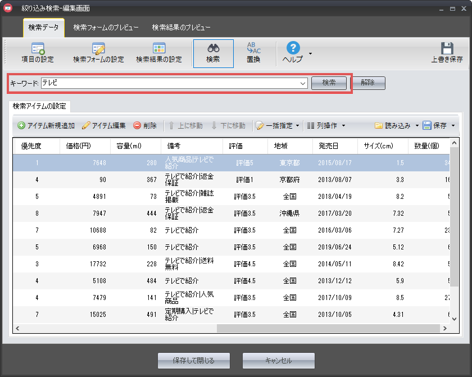The image size is (472, 377).
Task: Click the 上書き保存 floppy disk icon
Action: 447,53
